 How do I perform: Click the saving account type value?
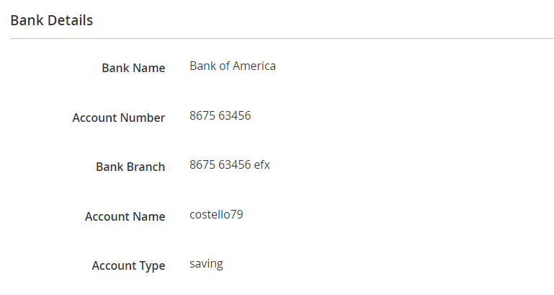click(206, 264)
